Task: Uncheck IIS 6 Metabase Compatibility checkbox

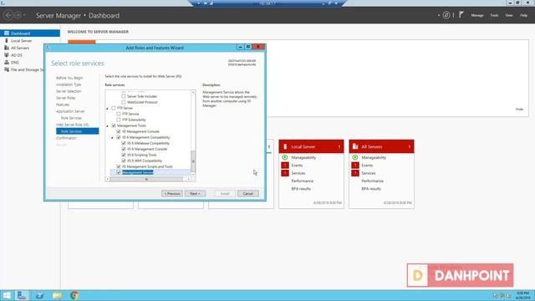Action: 124,143
